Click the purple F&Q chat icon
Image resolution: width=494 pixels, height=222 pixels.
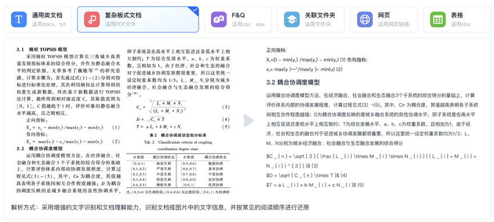[219, 19]
